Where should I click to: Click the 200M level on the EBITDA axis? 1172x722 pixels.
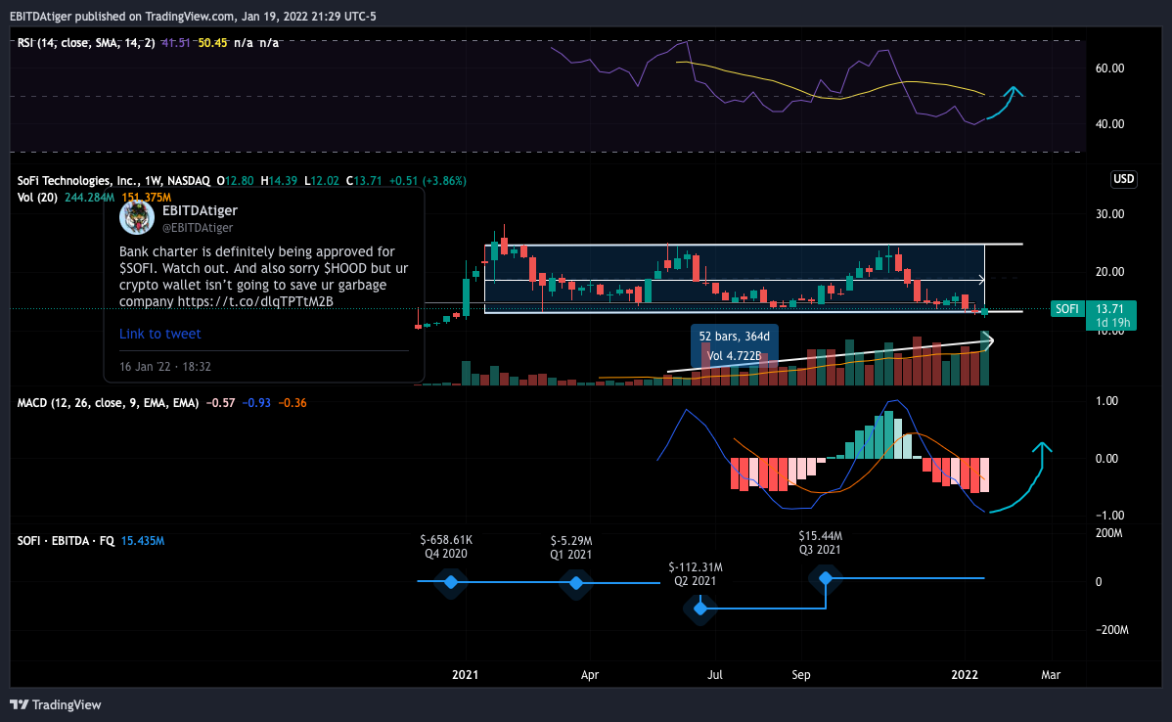(x=1108, y=533)
